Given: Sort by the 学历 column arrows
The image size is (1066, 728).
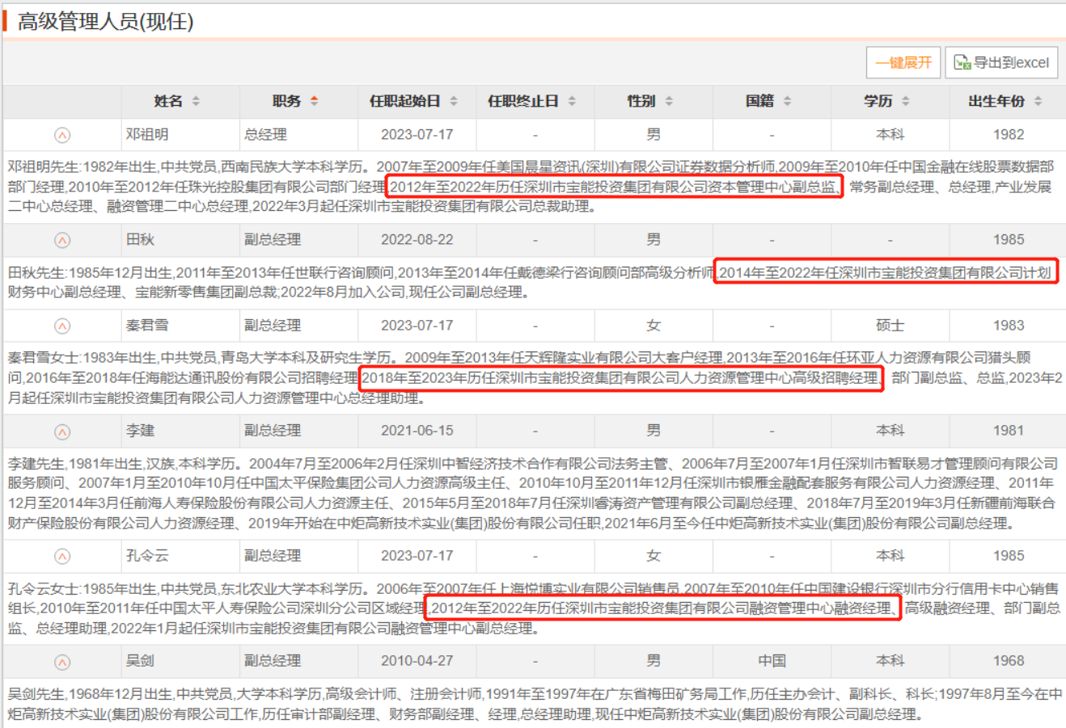Looking at the screenshot, I should coord(905,101).
